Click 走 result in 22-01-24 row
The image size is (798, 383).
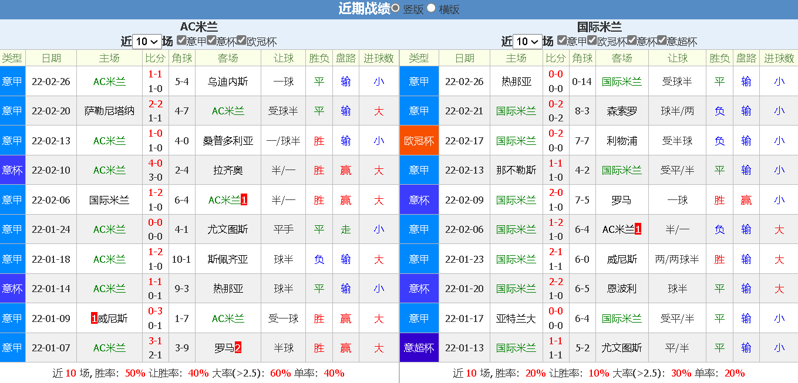[x=346, y=229]
